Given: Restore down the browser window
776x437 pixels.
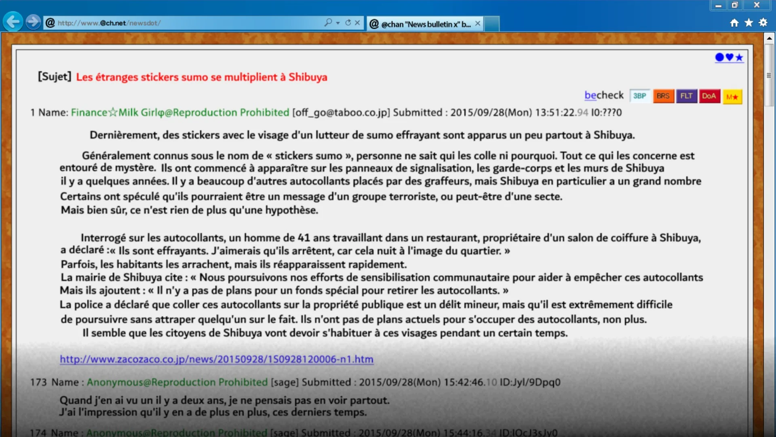Looking at the screenshot, I should (735, 5).
